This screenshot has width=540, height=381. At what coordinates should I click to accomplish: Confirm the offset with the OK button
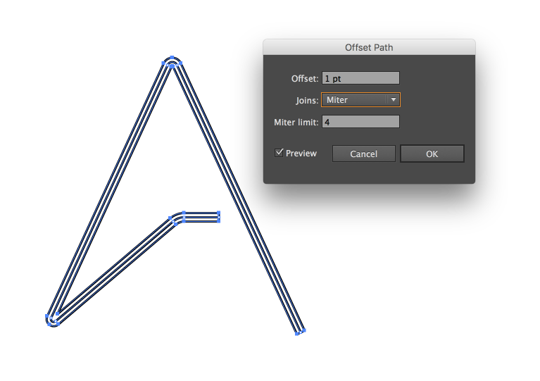click(432, 154)
